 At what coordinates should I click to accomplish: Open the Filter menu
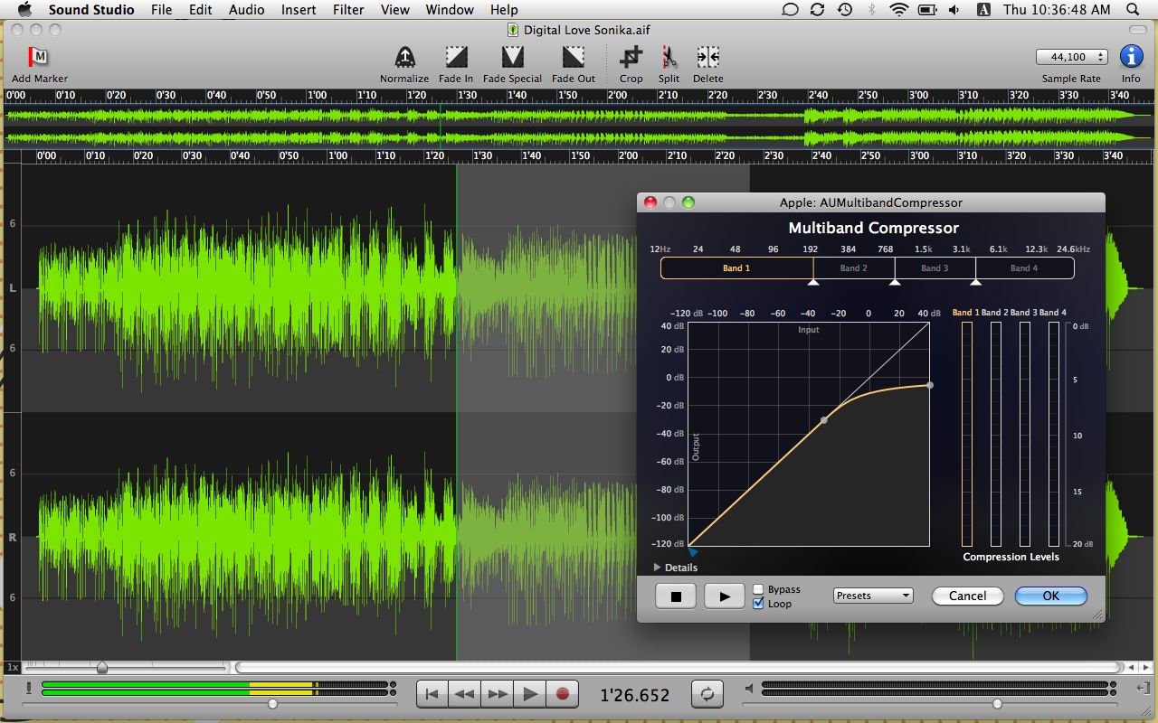click(348, 10)
